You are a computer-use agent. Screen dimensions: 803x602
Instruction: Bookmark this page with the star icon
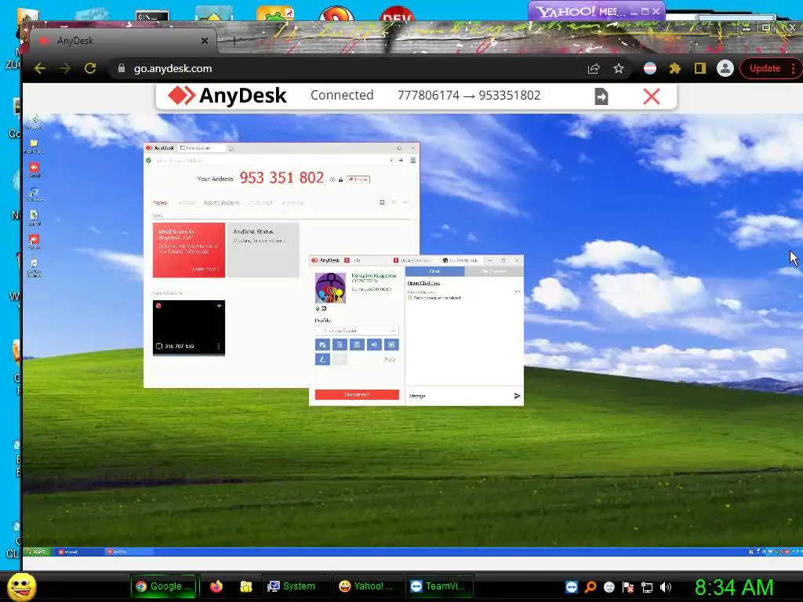coord(619,69)
